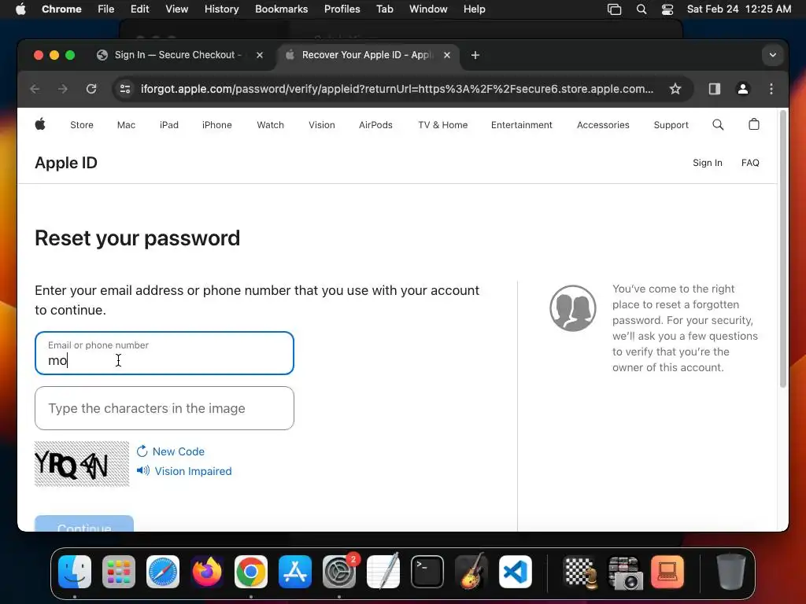Open macOS Spotlight search in menu bar

click(641, 9)
